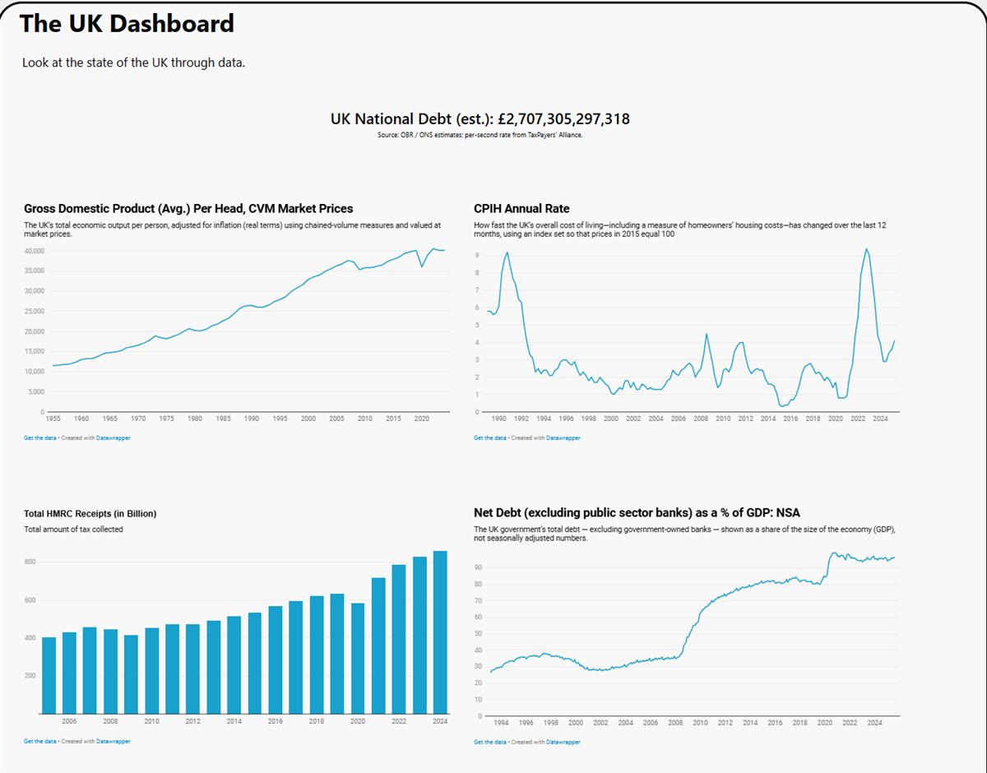Image resolution: width=987 pixels, height=773 pixels.
Task: Select the 2012 bar in the HMRC Receipts chart
Action: click(193, 669)
